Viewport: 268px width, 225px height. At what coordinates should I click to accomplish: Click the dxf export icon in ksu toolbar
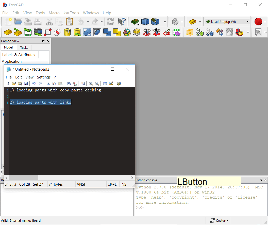[156, 32]
